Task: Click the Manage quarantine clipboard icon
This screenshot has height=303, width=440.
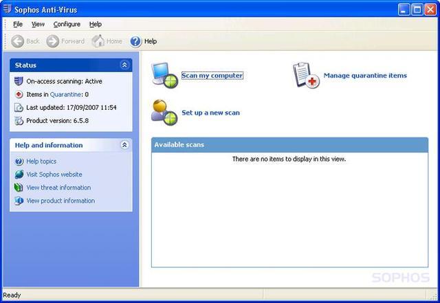Action: (306, 75)
